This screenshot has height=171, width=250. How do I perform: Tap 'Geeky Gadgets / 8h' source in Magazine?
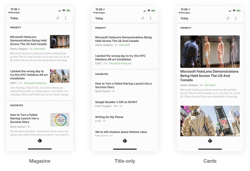(21, 49)
